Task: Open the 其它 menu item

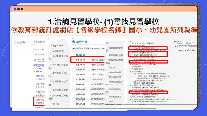Action: tap(111, 101)
